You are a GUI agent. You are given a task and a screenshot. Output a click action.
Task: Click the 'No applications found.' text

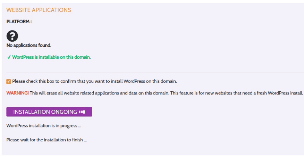click(29, 45)
